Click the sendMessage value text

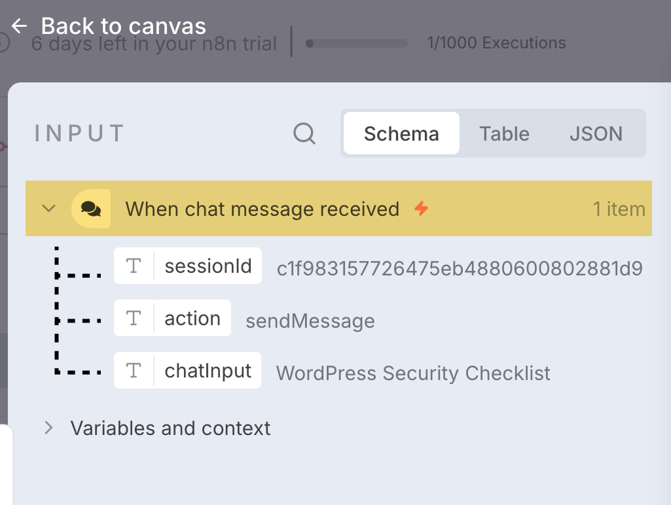point(310,321)
